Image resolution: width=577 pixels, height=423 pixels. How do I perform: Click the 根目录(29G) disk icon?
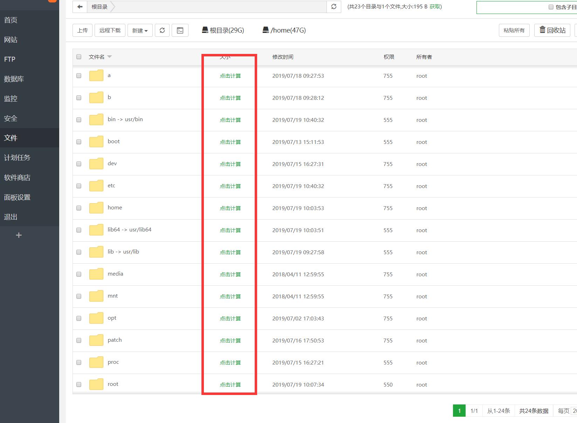205,30
